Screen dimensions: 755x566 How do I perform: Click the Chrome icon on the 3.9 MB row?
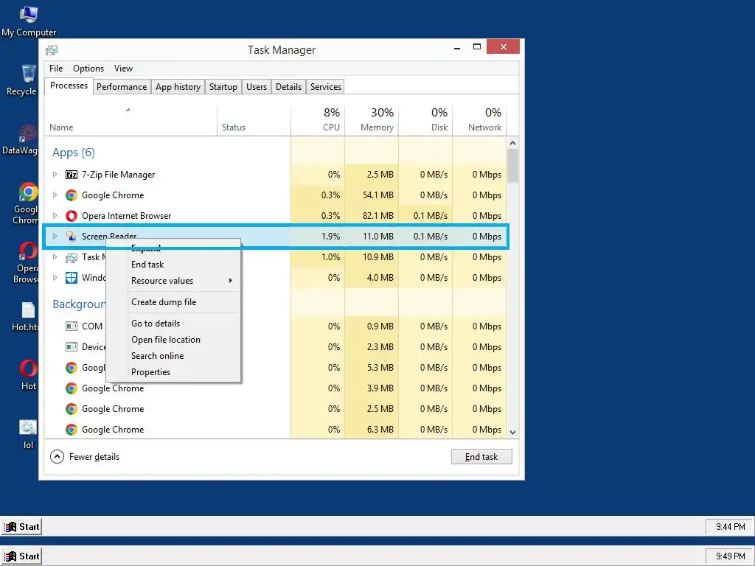pos(72,388)
